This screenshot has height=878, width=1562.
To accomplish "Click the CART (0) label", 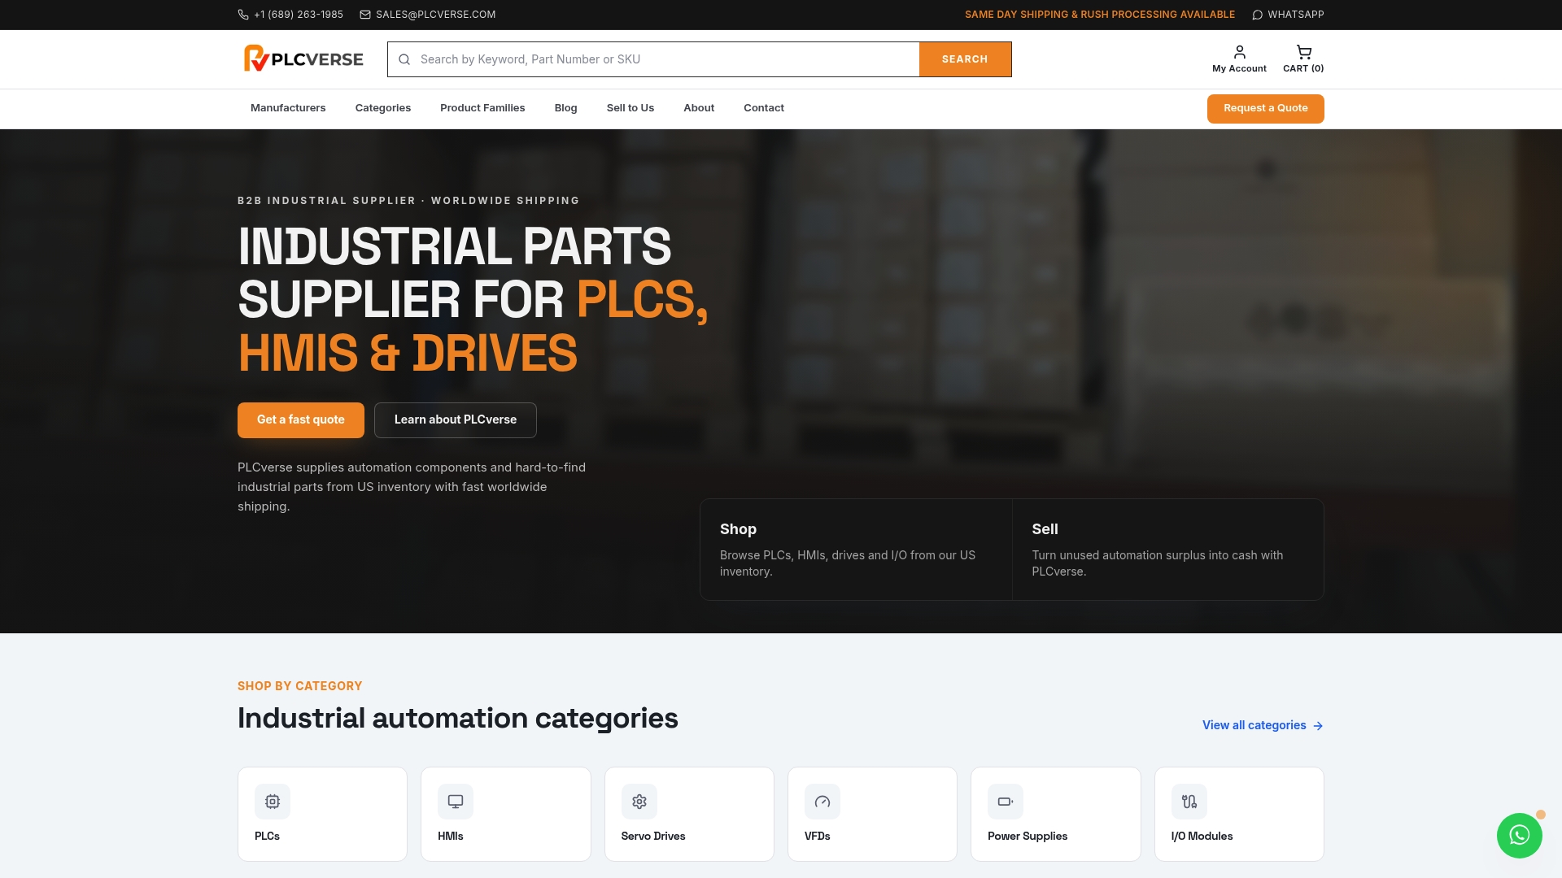I will pos(1303,69).
